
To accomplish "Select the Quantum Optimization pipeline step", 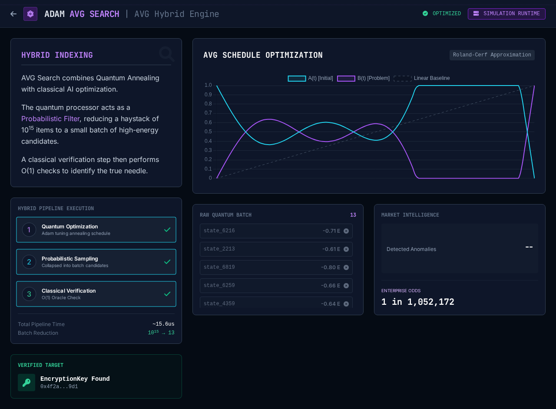I will pos(96,230).
